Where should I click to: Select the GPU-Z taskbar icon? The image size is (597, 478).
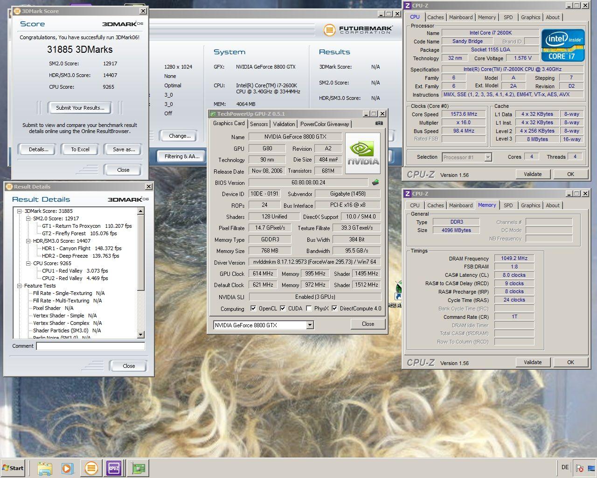(137, 468)
